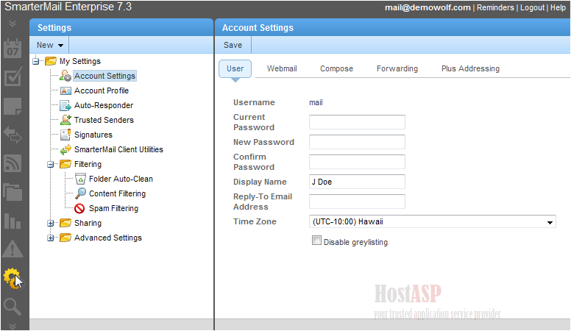
Task: Open the search magnifier icon in the sidebar
Action: point(13,307)
